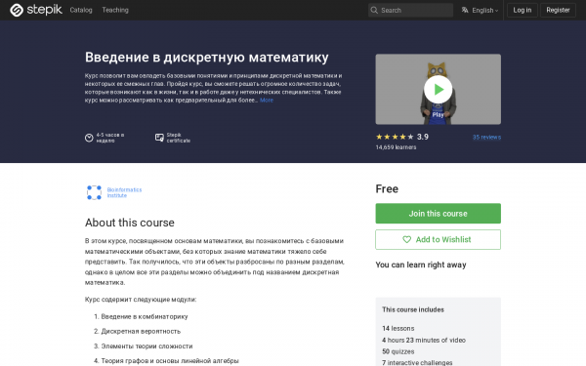Click the Stepik certificate icon
586x366 pixels.
(159, 138)
